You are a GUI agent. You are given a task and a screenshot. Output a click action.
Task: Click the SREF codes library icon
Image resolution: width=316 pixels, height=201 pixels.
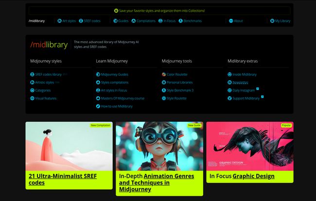point(32,74)
